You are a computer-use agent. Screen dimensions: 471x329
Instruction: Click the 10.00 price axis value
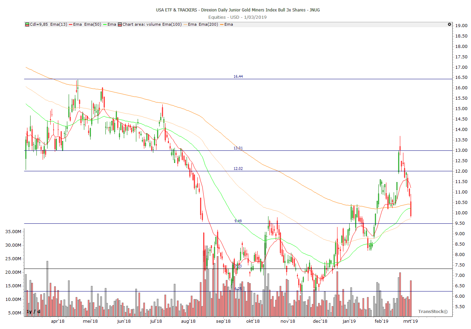[461, 213]
